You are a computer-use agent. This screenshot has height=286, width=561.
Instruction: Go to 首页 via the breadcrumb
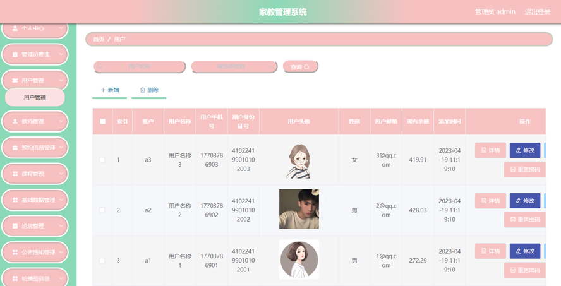(99, 39)
